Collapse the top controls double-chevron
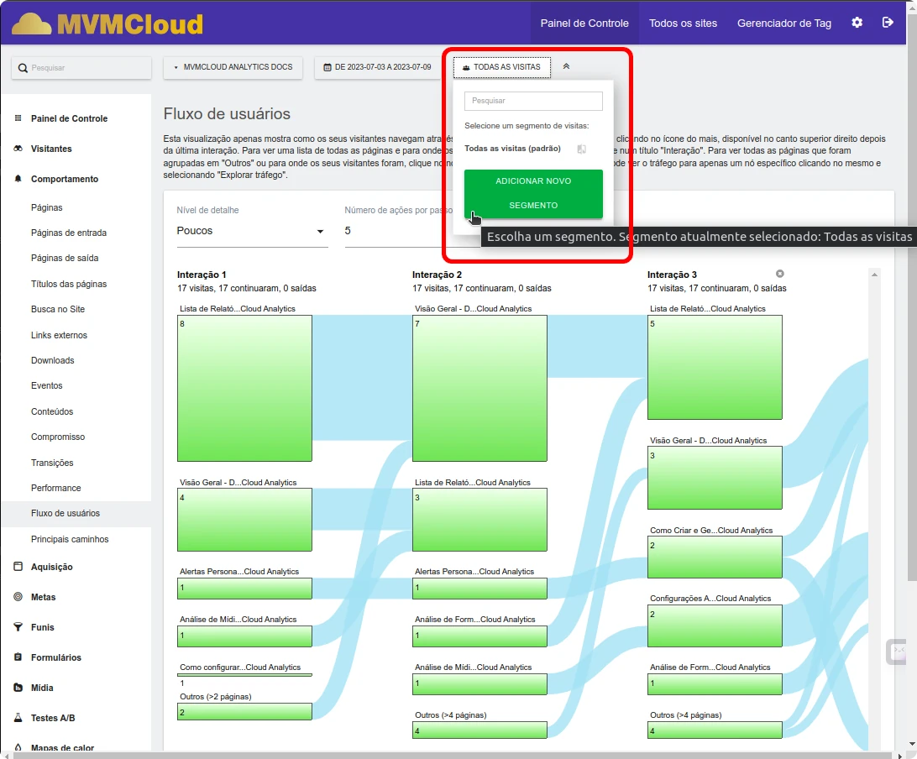 [x=566, y=66]
